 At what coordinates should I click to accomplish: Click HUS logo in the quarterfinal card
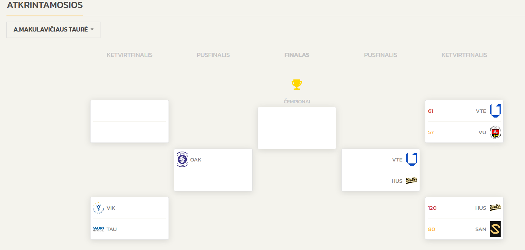[495, 207]
